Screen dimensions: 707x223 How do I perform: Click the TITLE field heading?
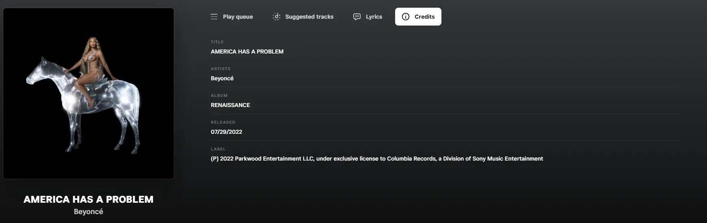[217, 42]
